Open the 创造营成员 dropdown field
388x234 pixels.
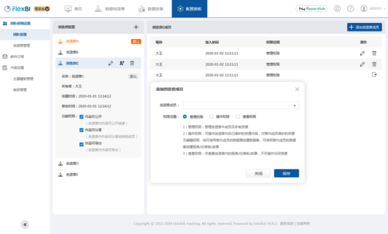(x=241, y=105)
